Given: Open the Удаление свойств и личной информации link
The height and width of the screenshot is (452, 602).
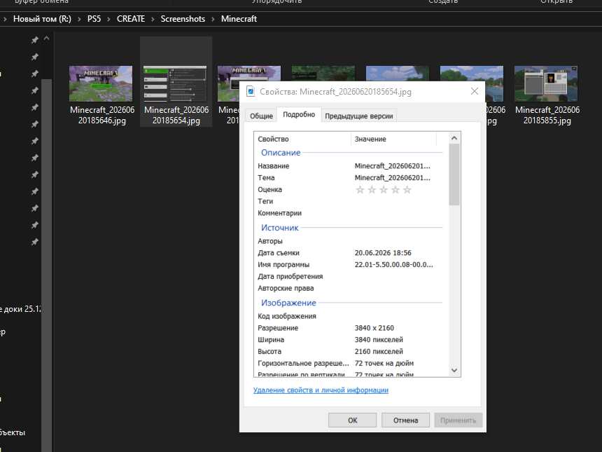Looking at the screenshot, I should tap(321, 390).
